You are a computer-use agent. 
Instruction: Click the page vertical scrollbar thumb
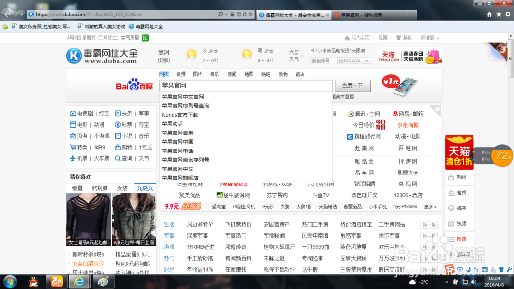(511, 59)
